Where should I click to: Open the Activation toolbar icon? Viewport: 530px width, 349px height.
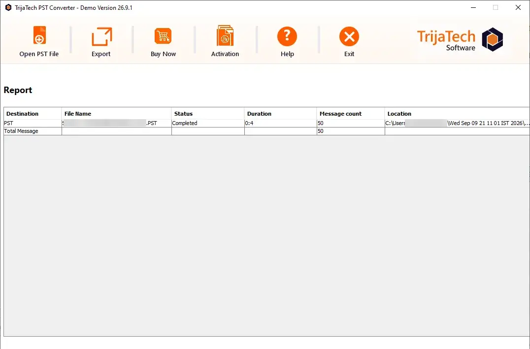(x=225, y=35)
